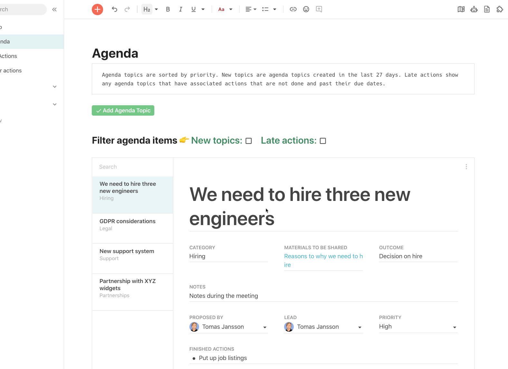Image resolution: width=508 pixels, height=369 pixels.
Task: Click the sidebar search field
Action: (23, 9)
